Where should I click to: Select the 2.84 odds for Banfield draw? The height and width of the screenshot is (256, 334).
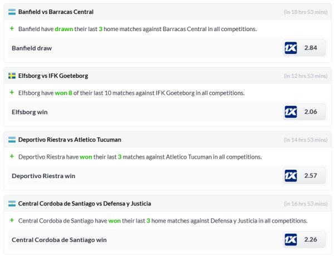311,48
